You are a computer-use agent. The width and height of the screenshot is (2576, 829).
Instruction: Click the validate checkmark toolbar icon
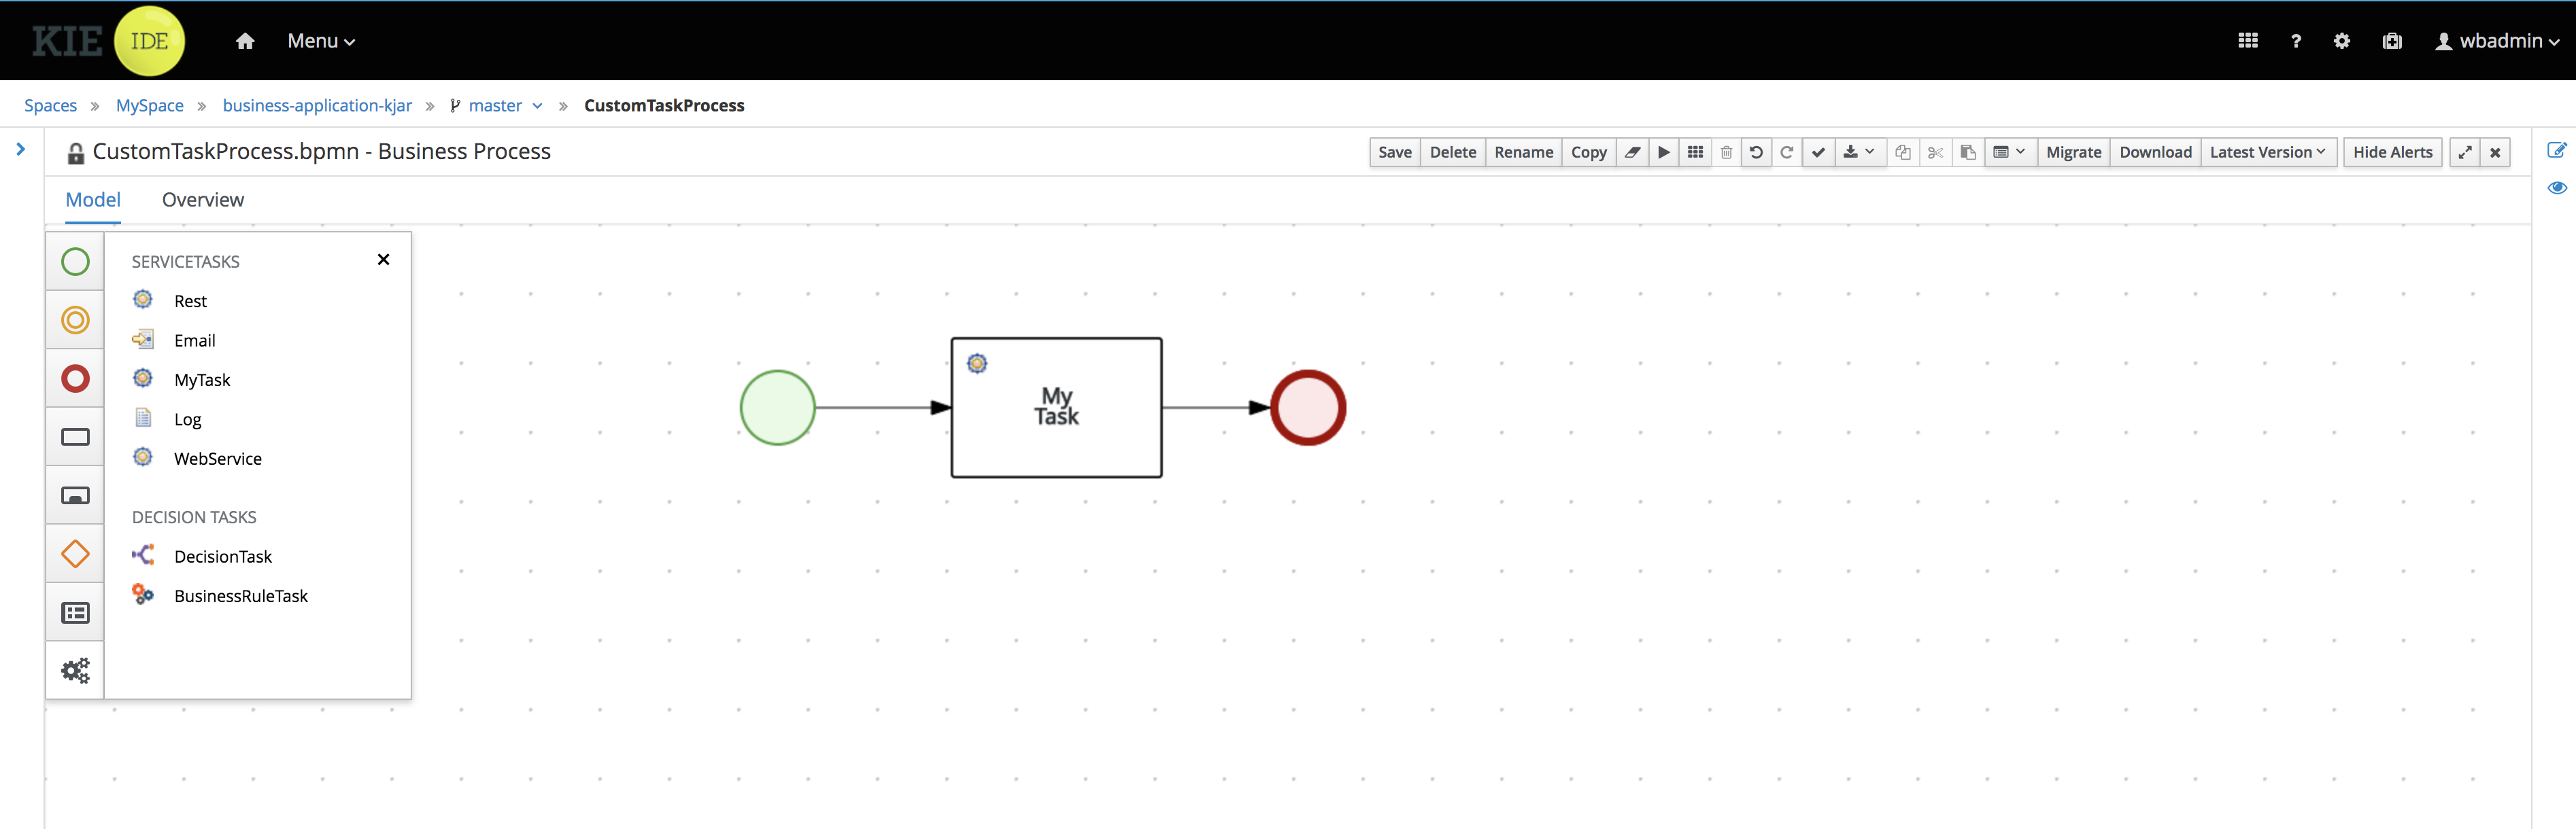pyautogui.click(x=1818, y=152)
